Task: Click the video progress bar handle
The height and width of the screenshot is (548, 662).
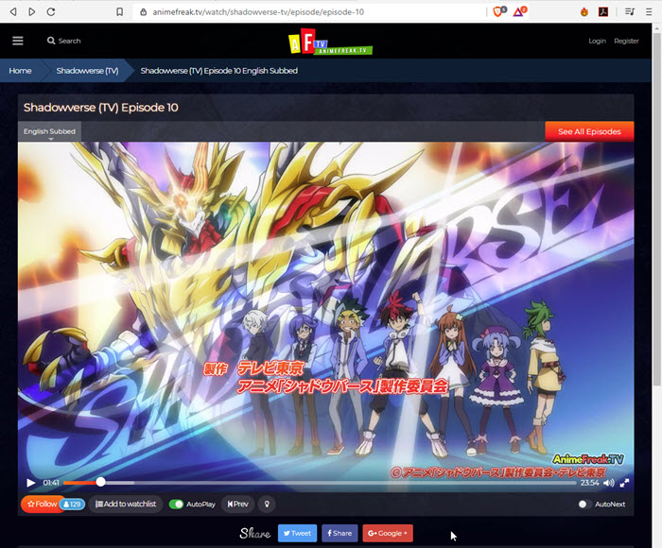Action: click(x=100, y=482)
